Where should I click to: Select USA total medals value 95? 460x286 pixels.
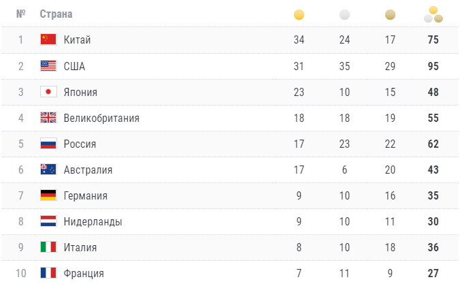point(433,66)
